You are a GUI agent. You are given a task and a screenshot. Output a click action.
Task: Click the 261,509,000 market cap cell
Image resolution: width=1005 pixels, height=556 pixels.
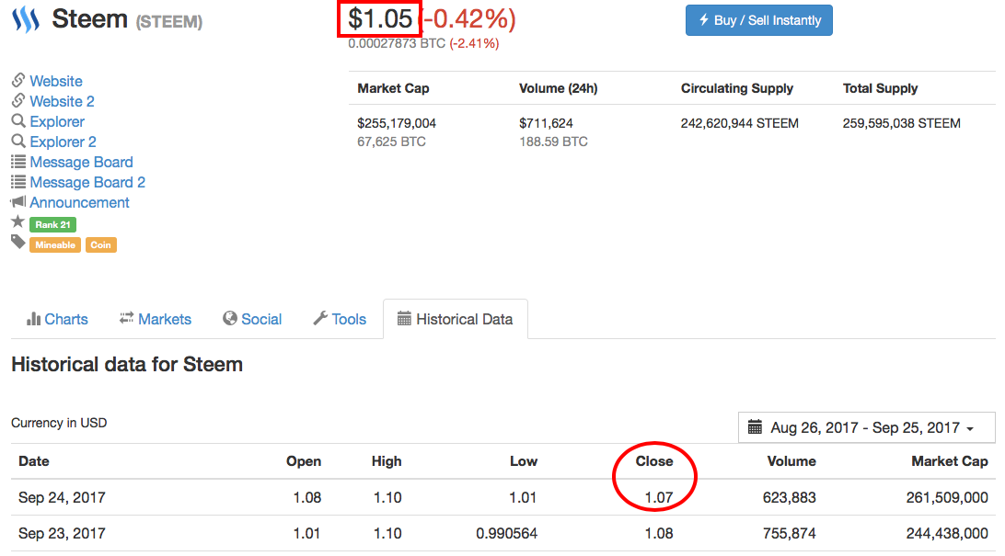point(947,497)
